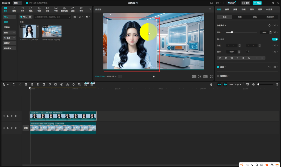Open the 滤镜 (Filters) panel
Viewport: 281px width, 167px height.
[73, 9]
